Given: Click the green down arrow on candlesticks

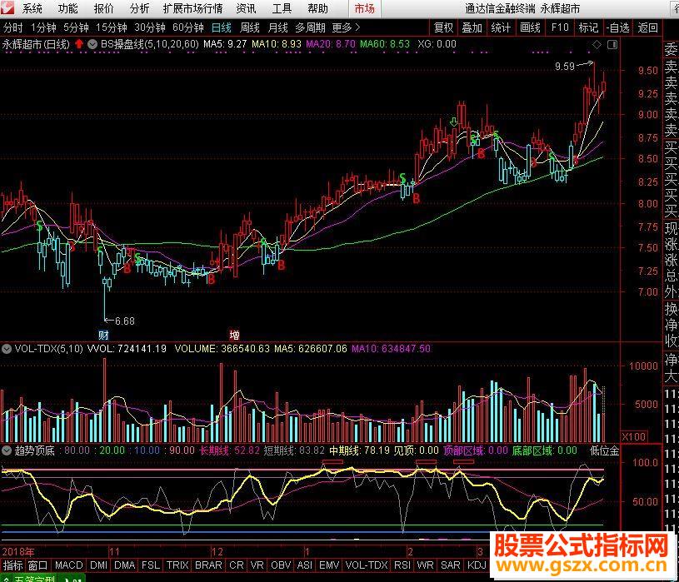Looking at the screenshot, I should tap(454, 122).
